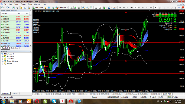The width and height of the screenshot is (185, 104).
Task: Open the Charts menu
Action: tap(23, 4)
